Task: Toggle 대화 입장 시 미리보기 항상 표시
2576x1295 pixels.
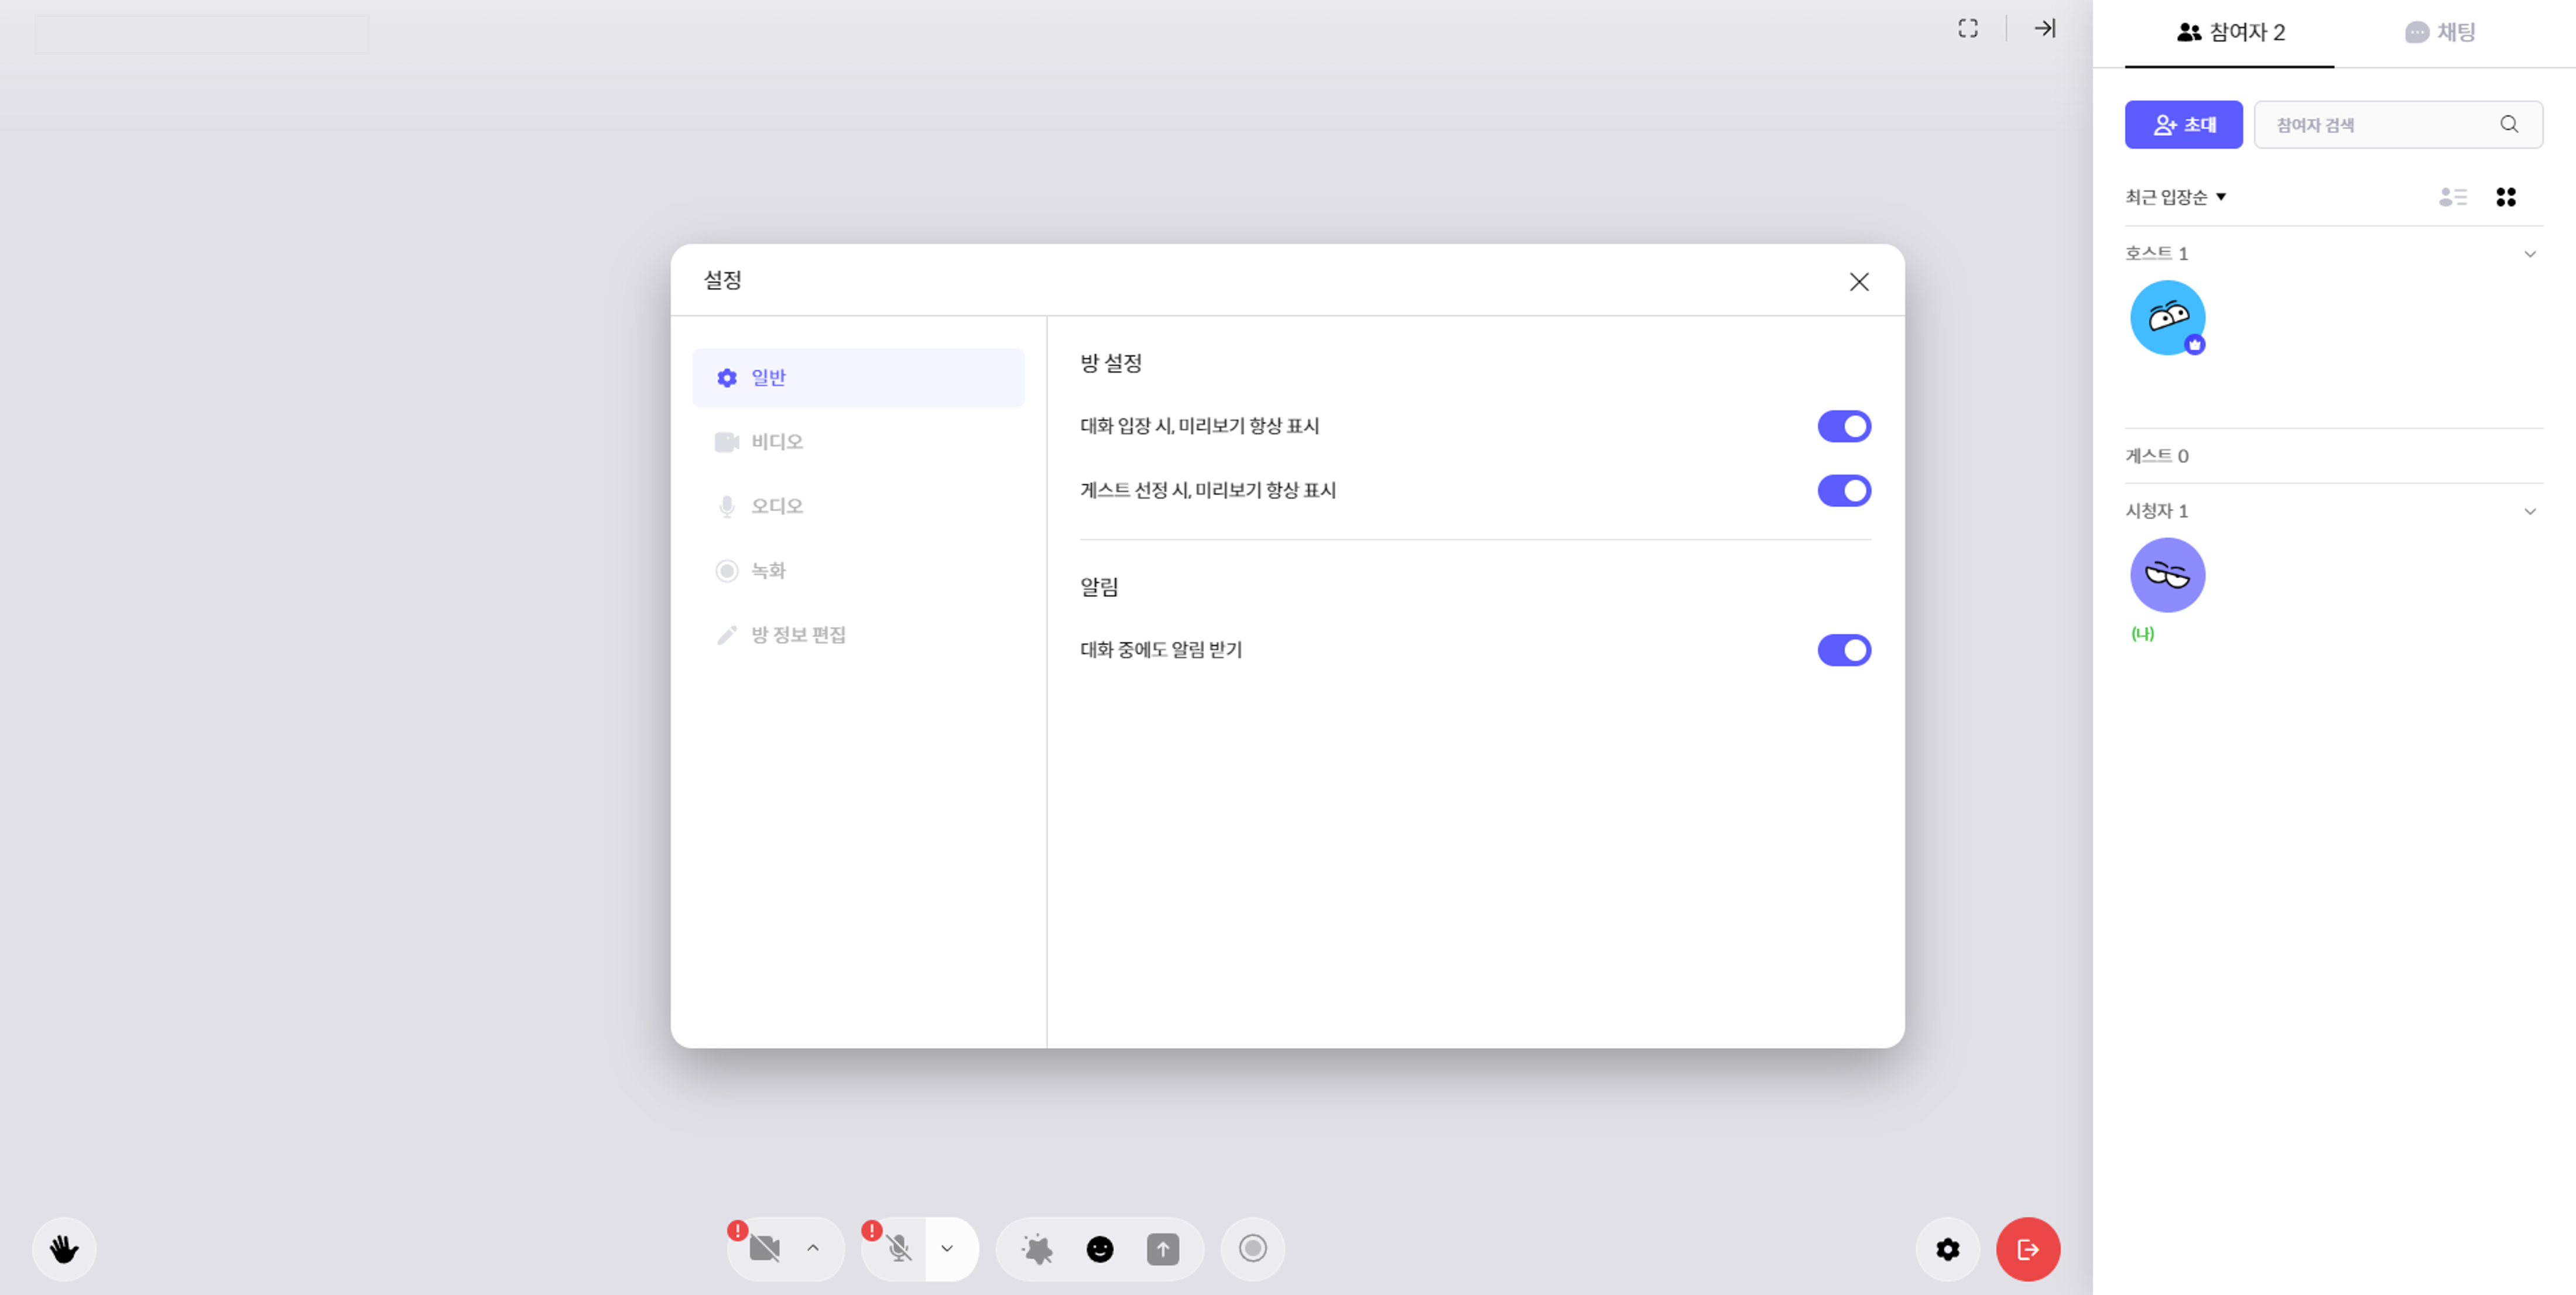Action: [1843, 427]
